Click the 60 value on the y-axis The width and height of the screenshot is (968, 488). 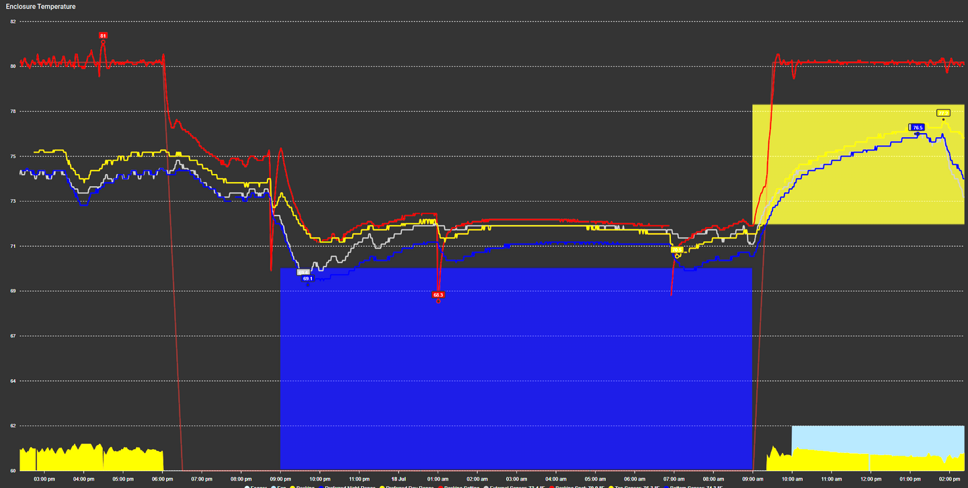[x=13, y=471]
